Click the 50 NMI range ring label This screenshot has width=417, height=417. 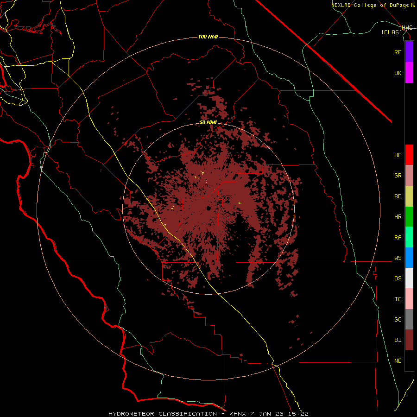208,123
